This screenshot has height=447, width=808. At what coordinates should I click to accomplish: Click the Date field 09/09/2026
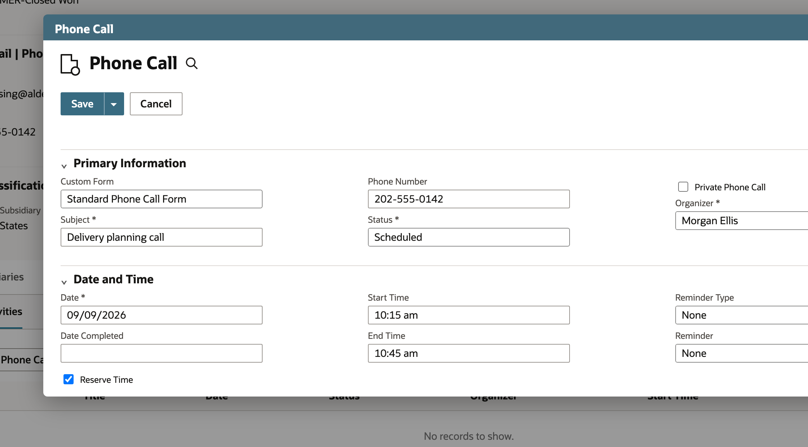(x=162, y=315)
